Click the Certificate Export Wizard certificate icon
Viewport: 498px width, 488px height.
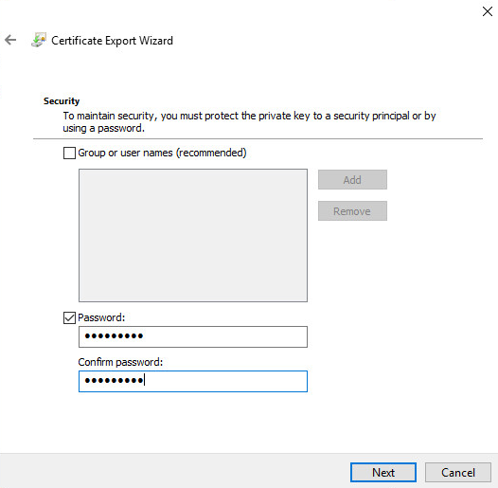[x=39, y=40]
